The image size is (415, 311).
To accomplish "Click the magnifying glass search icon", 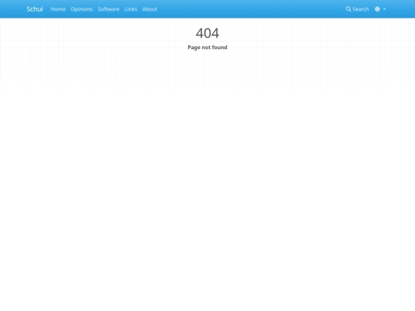I will 348,9.
